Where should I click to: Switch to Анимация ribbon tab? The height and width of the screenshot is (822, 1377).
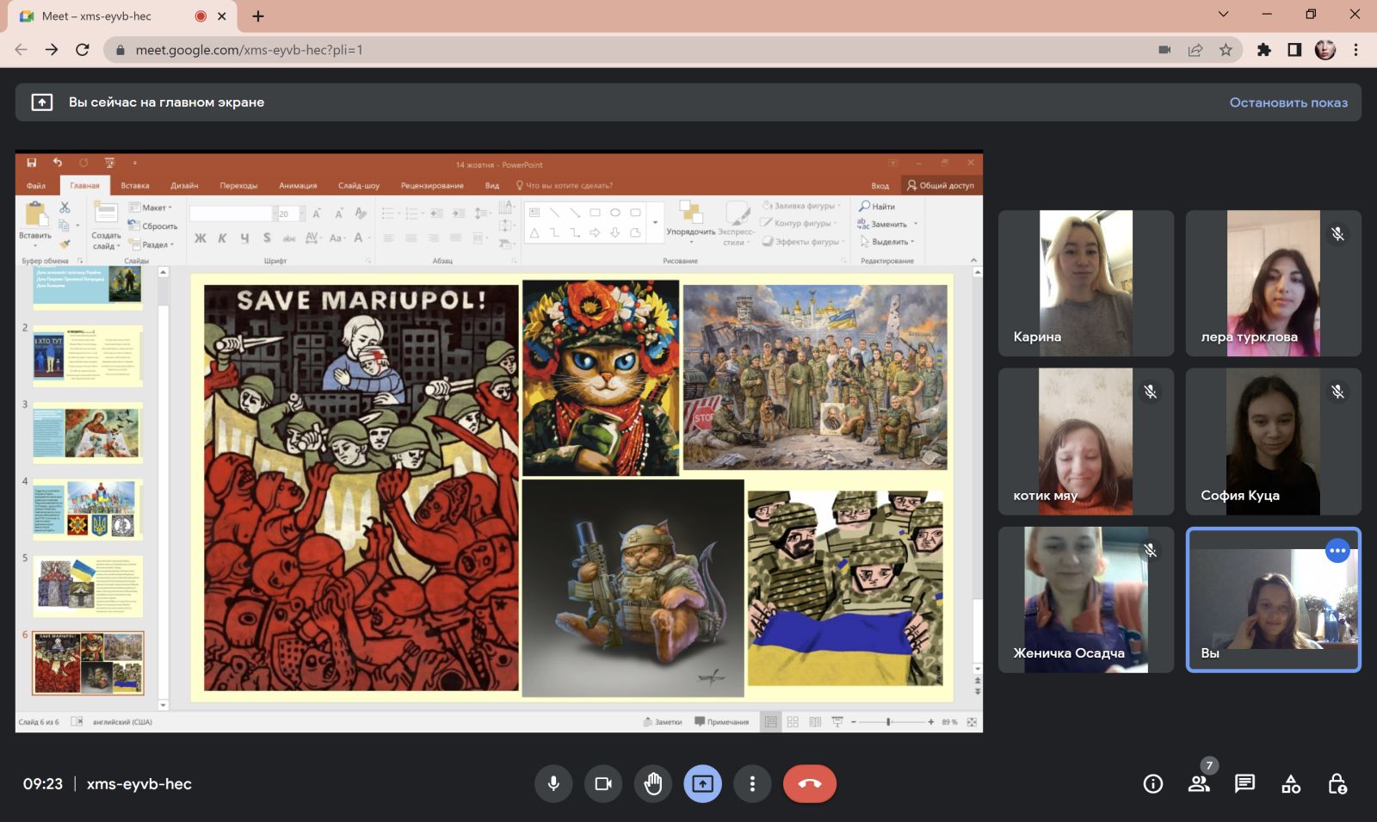click(298, 185)
